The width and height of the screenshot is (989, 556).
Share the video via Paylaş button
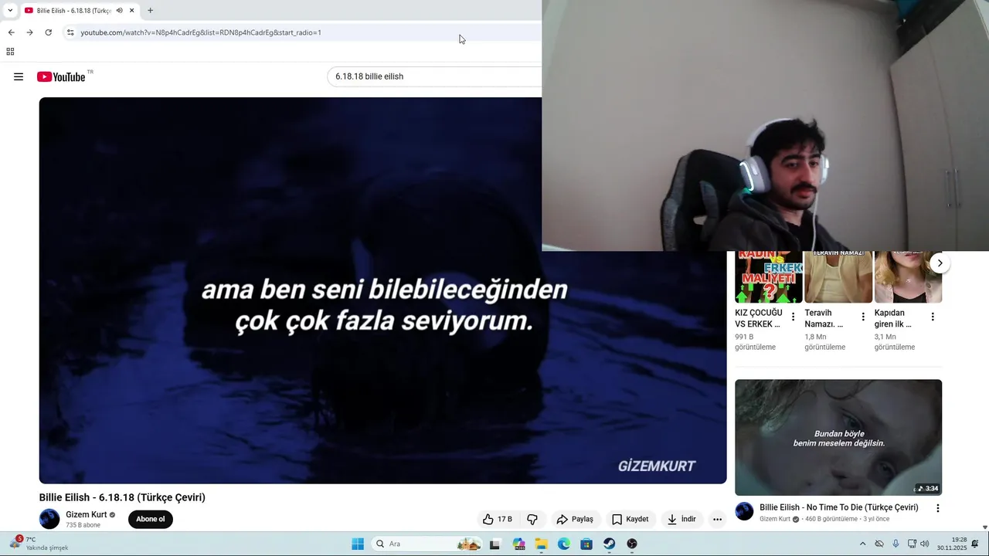click(575, 519)
